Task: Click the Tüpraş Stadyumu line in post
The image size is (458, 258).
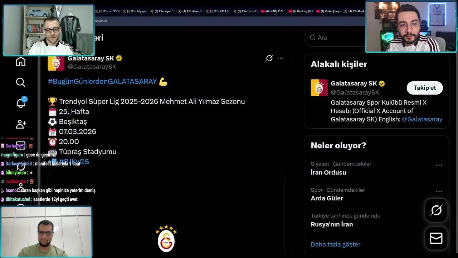Action: coord(82,152)
